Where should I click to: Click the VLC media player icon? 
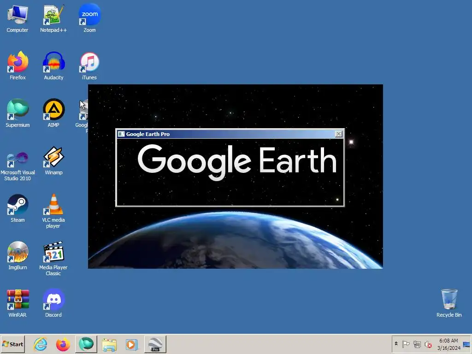[53, 211]
